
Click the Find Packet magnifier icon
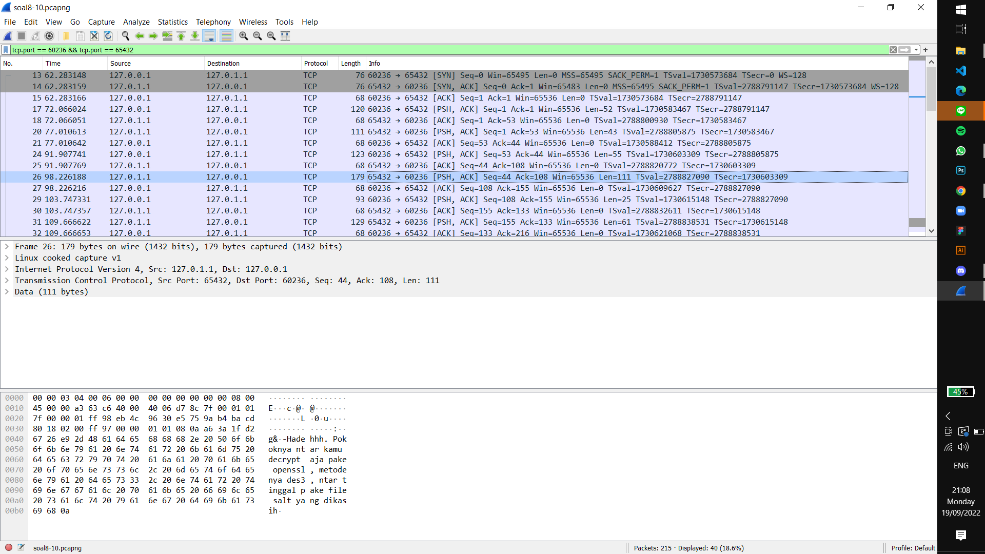coord(125,36)
